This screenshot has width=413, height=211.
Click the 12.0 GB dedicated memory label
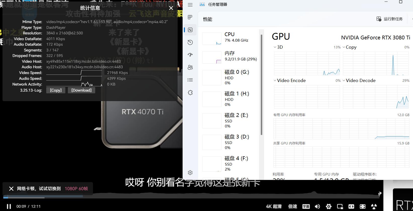403,115
